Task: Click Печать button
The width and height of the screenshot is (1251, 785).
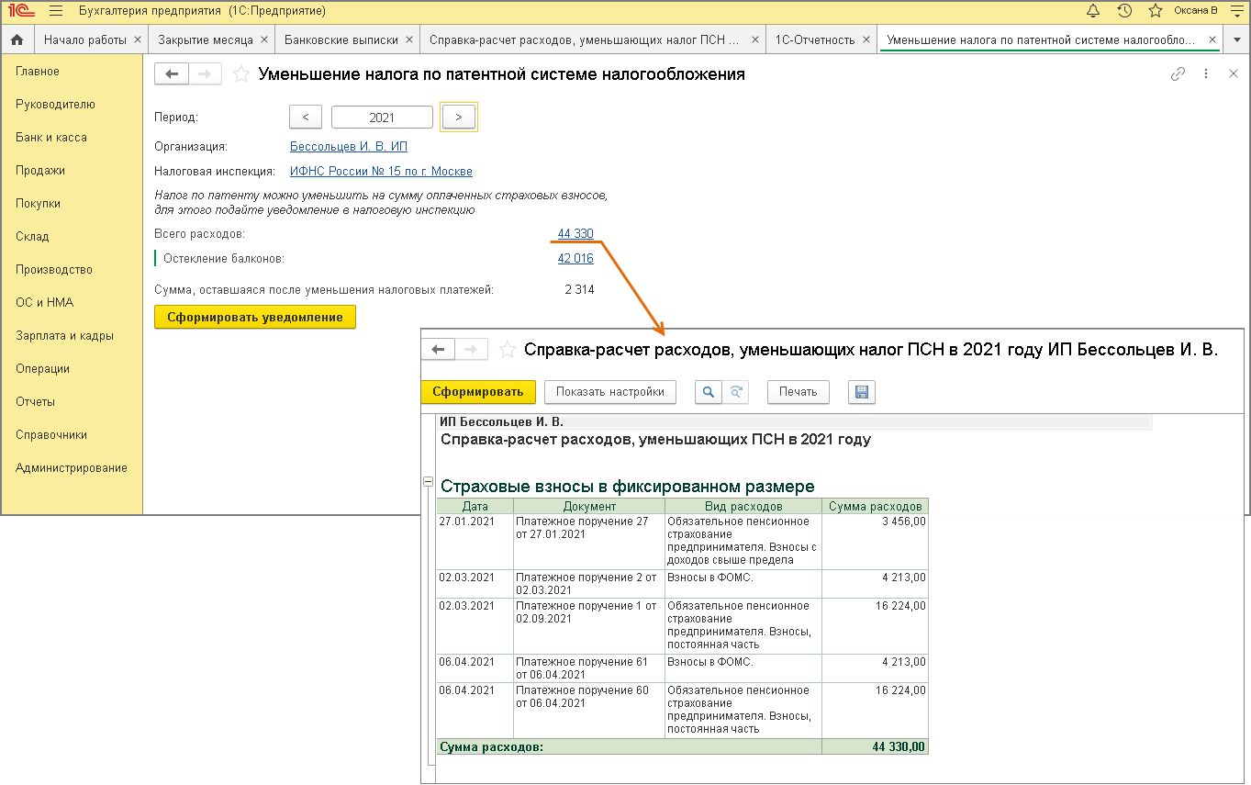Action: coord(798,392)
